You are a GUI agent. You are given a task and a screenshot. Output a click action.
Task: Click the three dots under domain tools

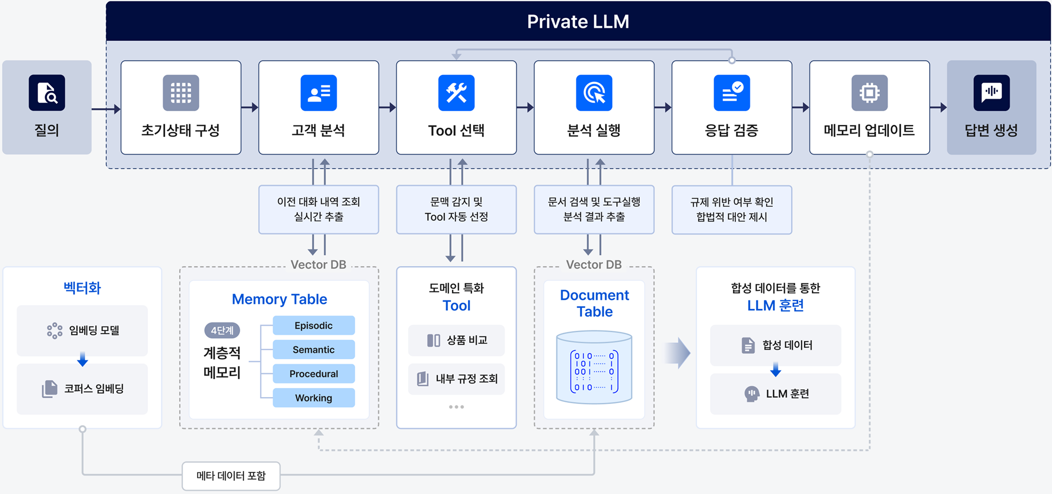[456, 407]
